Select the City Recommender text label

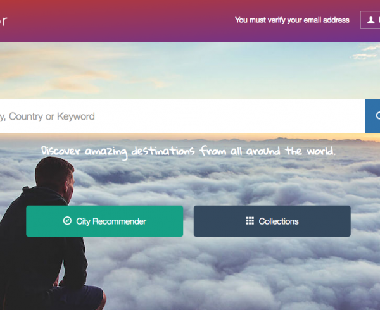click(x=111, y=221)
